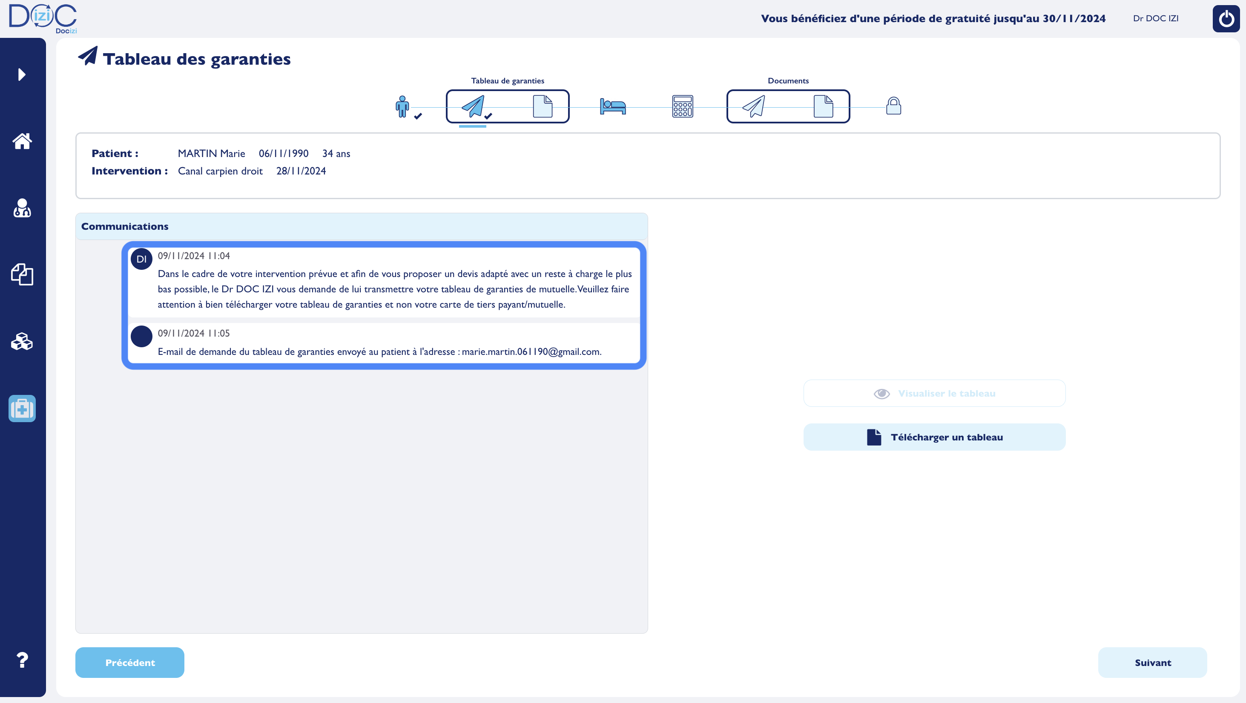This screenshot has width=1246, height=703.
Task: Continue with the Suivant button
Action: (1152, 663)
